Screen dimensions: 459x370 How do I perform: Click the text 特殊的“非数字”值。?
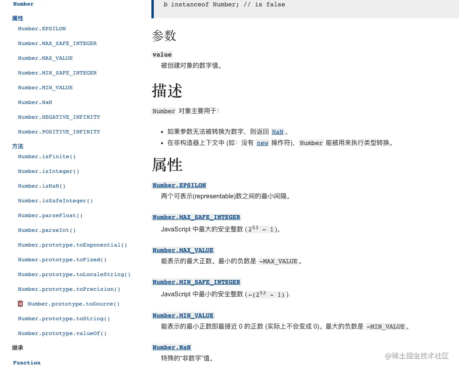pyautogui.click(x=188, y=358)
